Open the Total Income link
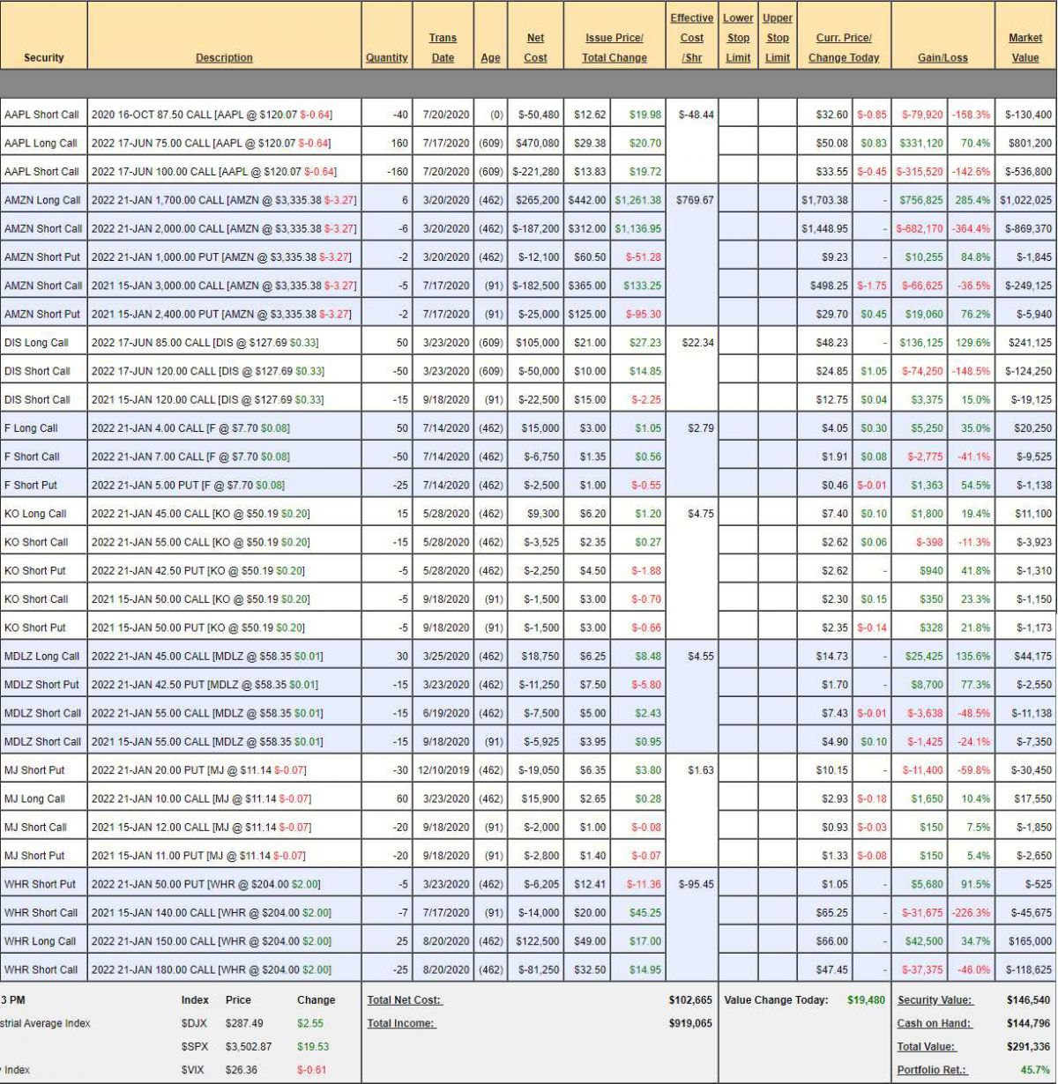This screenshot has width=1058, height=1084. [x=401, y=1023]
